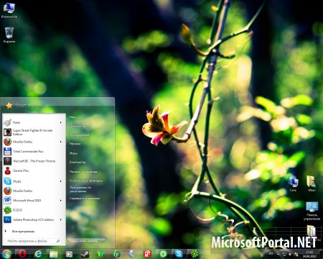Launch Super Street Fighter IV Arcade Edition
Screen dimensions: 323x259
coord(33,132)
